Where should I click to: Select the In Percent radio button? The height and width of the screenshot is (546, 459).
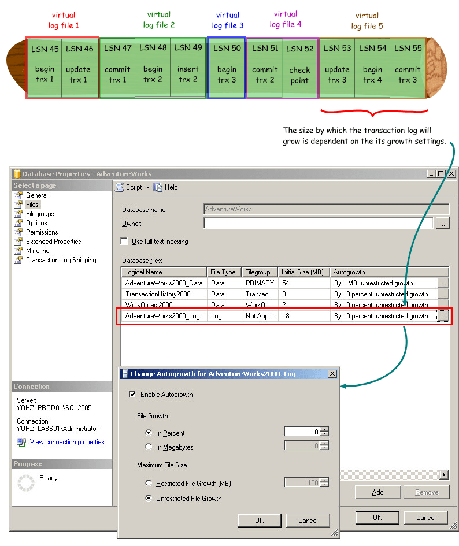(149, 433)
